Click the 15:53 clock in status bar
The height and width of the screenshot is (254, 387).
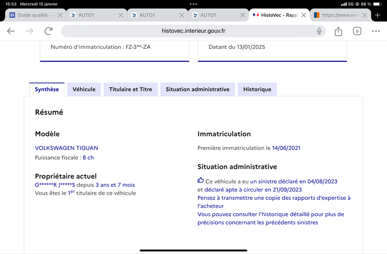[x=11, y=4]
